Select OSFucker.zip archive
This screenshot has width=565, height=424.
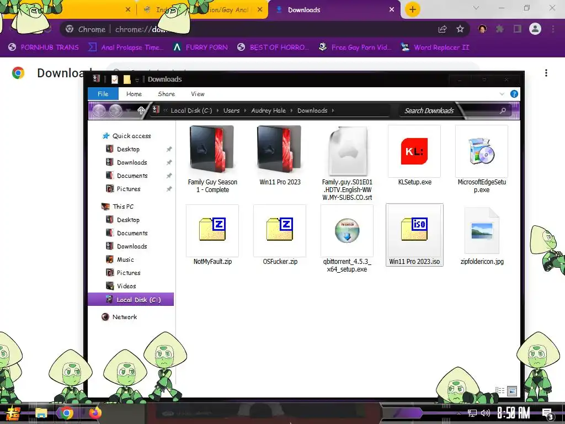click(280, 235)
